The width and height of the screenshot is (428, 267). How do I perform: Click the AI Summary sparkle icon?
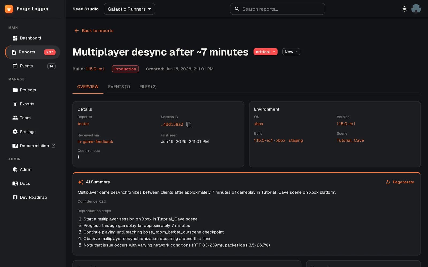pyautogui.click(x=80, y=182)
